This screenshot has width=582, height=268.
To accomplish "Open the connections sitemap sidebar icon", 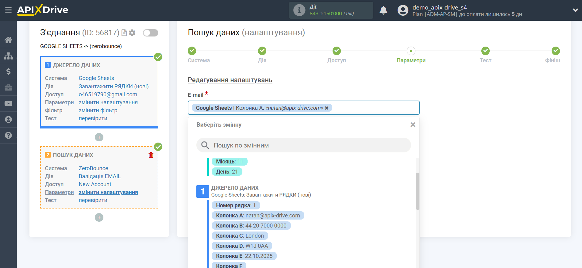I will coord(8,56).
